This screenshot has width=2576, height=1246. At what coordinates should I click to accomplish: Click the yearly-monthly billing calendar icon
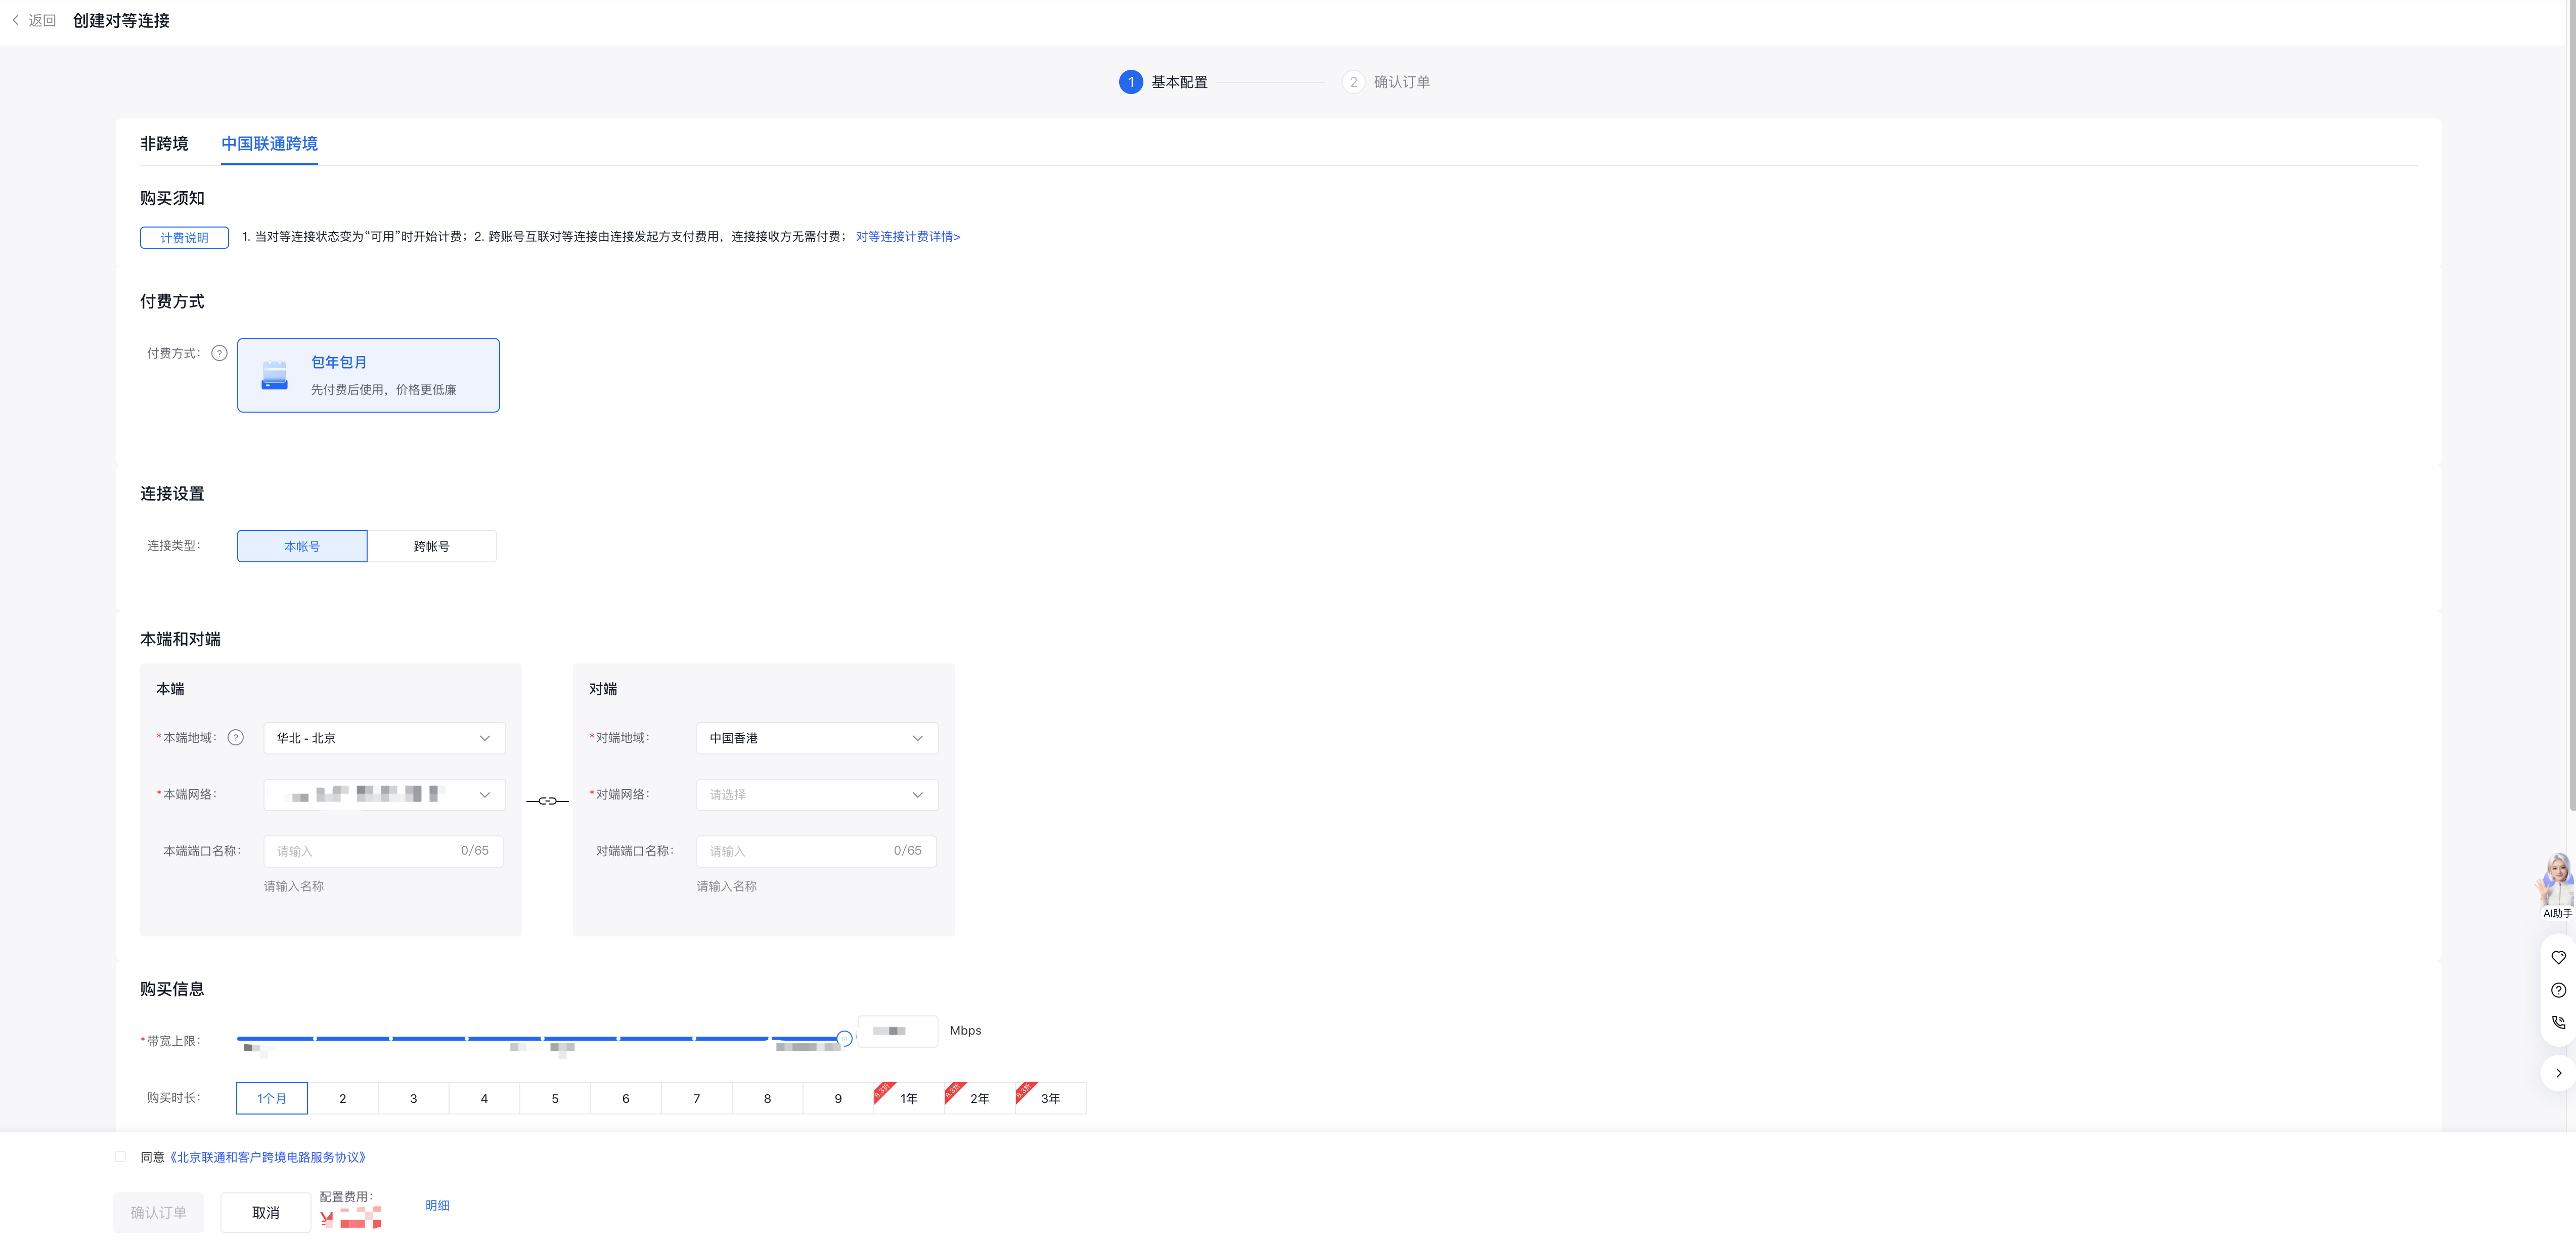[274, 375]
